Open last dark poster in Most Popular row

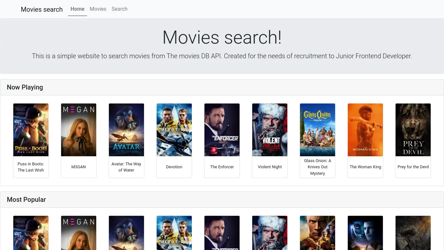pyautogui.click(x=413, y=233)
